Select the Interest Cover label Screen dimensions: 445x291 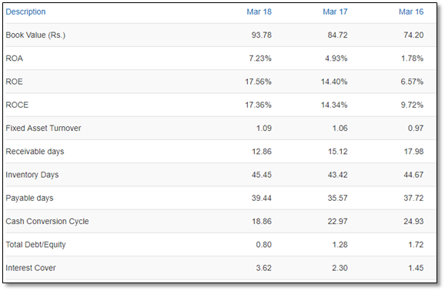[31, 268]
